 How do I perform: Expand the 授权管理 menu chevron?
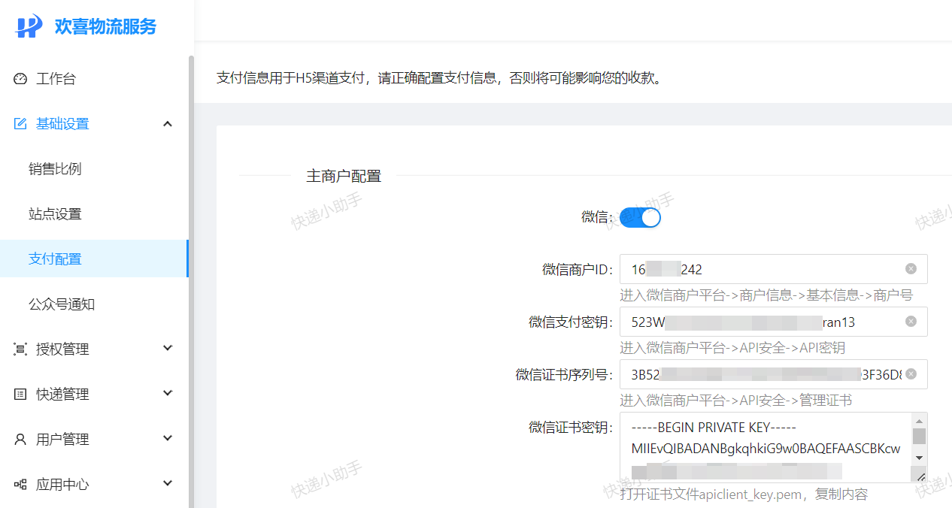(x=168, y=348)
